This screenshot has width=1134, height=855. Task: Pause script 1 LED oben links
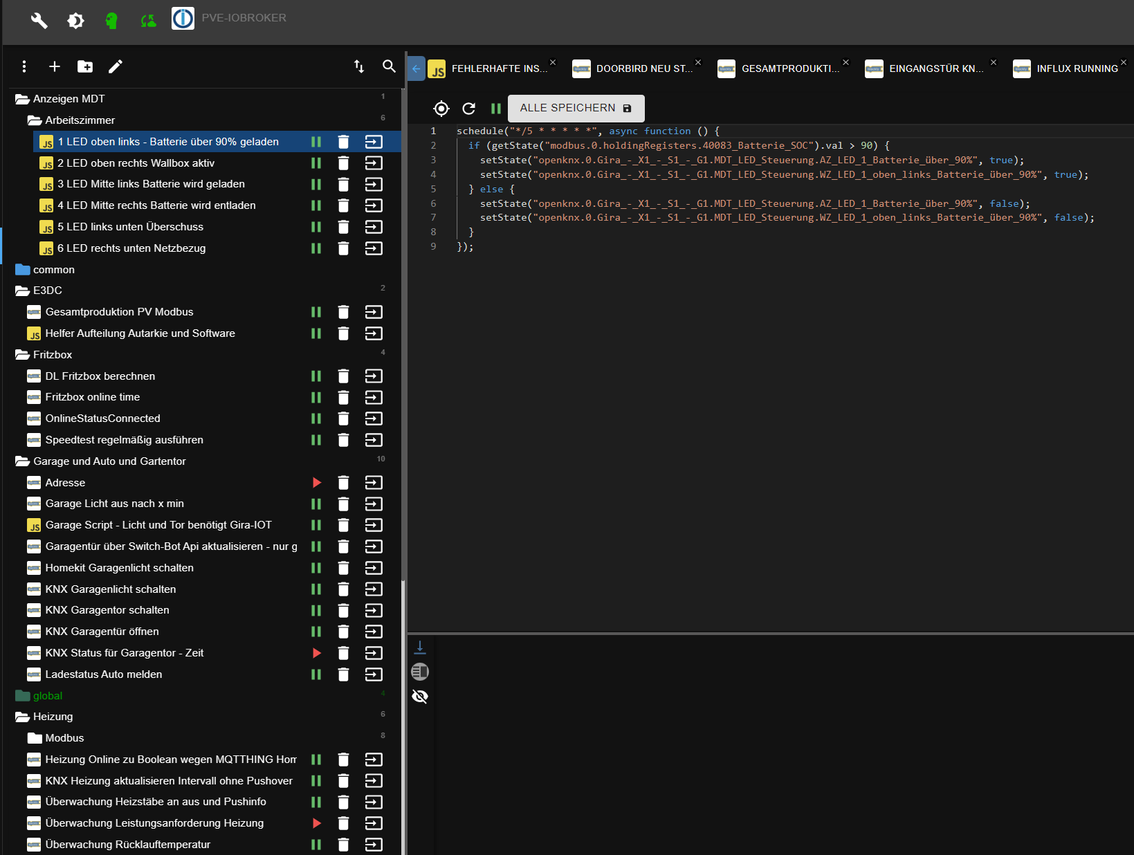(316, 142)
